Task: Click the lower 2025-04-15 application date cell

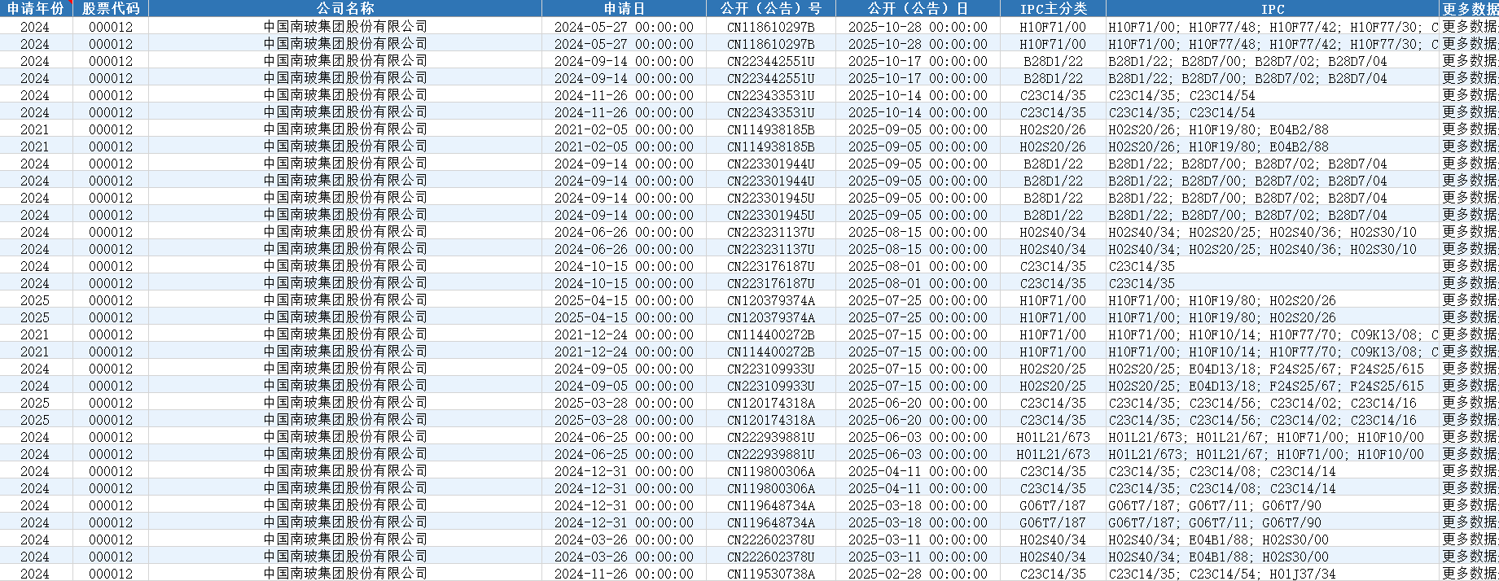Action: point(624,317)
